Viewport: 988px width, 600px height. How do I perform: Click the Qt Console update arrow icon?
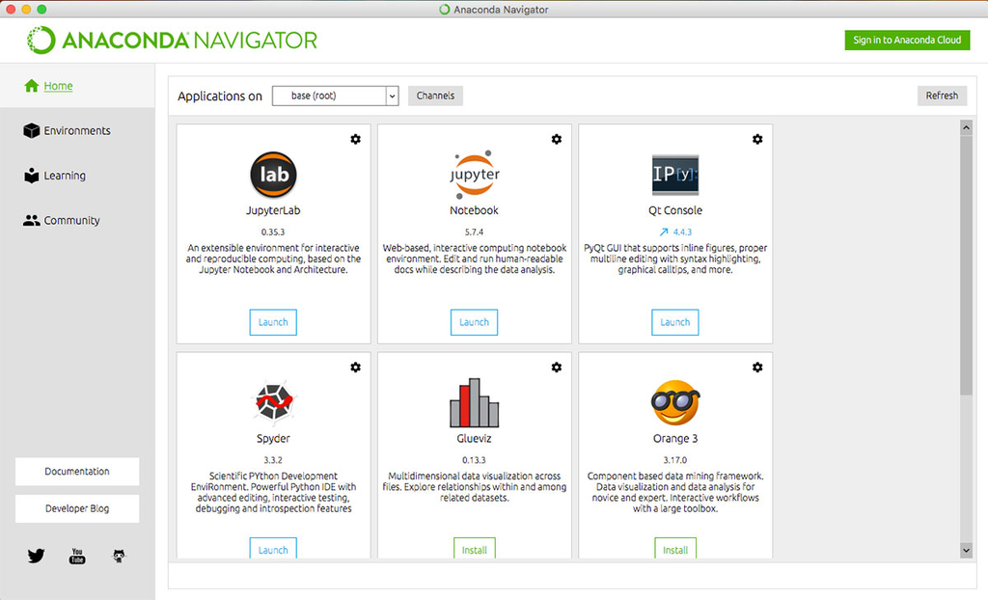(x=664, y=232)
